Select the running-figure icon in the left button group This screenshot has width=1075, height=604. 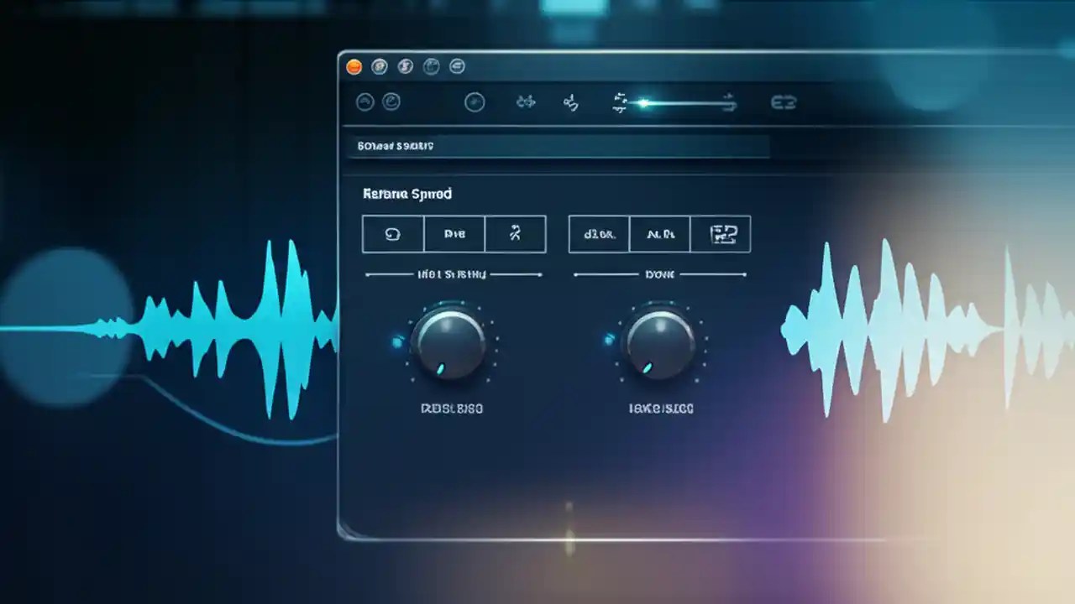coord(515,234)
